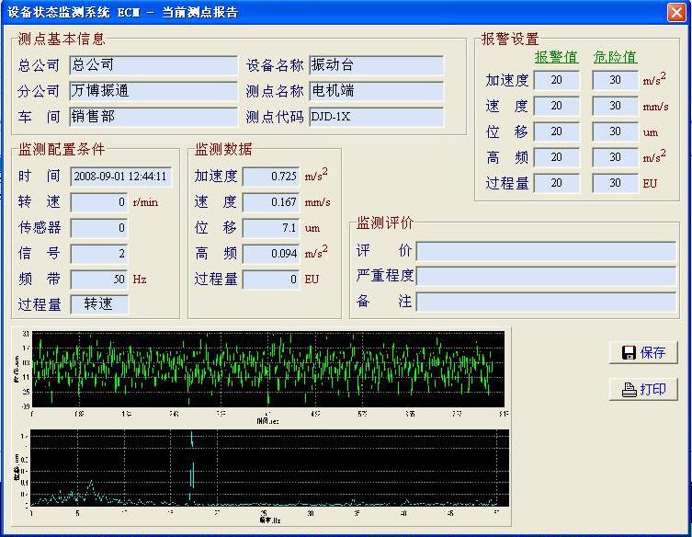Click the 严重程度 severity field

(x=545, y=277)
